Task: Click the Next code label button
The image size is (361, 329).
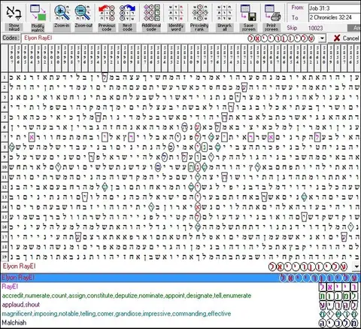Action: [127, 27]
